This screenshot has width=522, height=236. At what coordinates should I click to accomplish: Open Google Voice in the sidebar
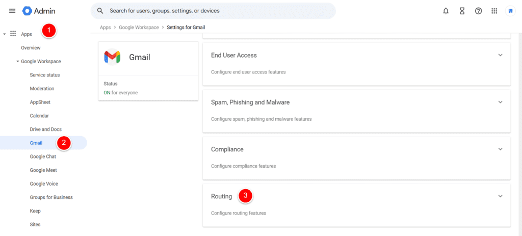tap(44, 183)
